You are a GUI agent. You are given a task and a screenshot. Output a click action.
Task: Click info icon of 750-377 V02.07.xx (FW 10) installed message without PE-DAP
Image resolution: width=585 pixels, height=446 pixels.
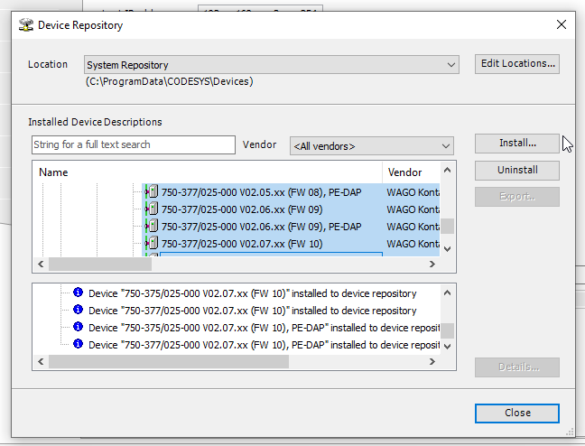tap(78, 310)
